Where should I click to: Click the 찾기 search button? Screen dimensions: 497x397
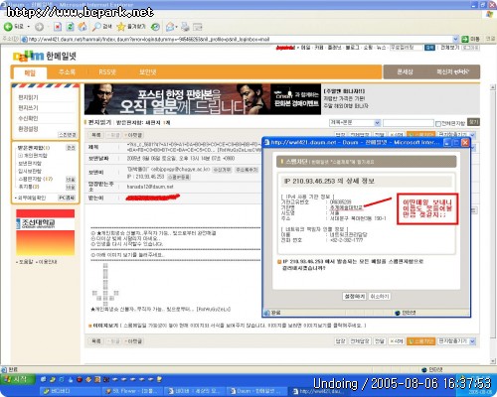click(473, 122)
